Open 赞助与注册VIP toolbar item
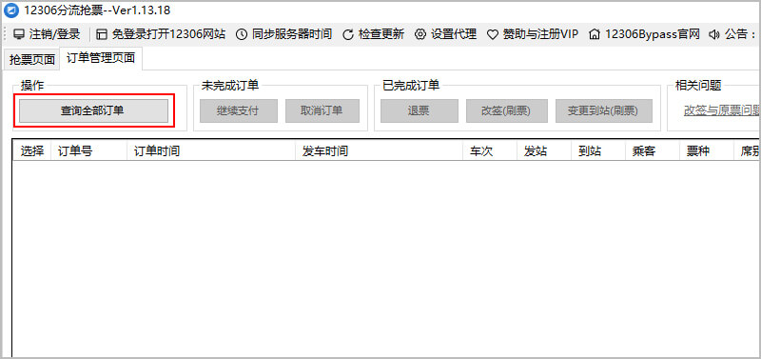Image resolution: width=761 pixels, height=359 pixels. pos(540,34)
